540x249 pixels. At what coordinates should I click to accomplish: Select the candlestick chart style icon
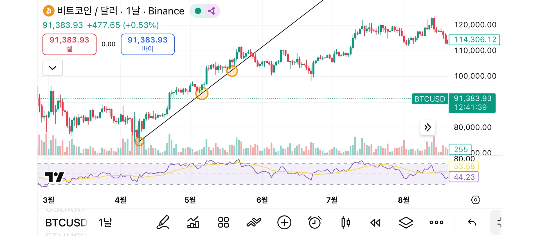click(345, 223)
